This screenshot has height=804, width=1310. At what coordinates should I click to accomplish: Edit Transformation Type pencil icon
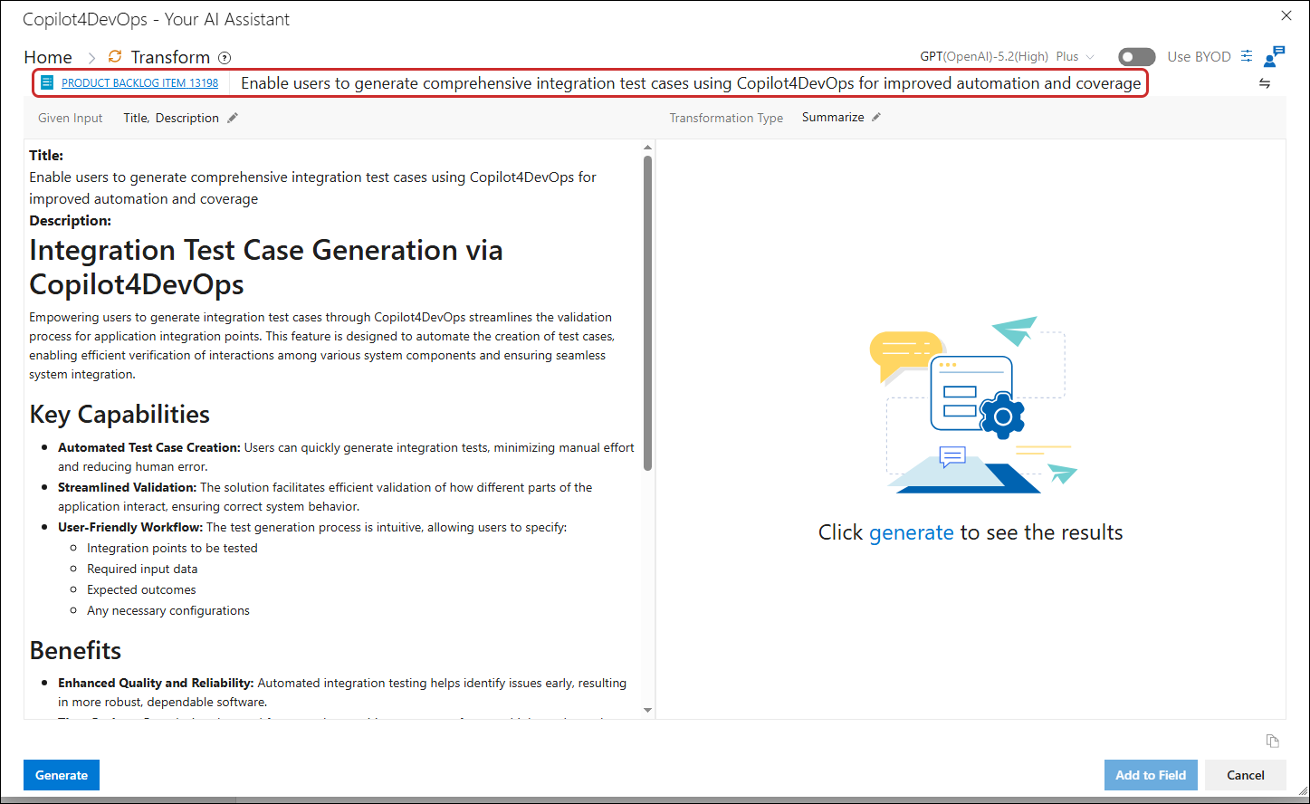[x=876, y=117]
